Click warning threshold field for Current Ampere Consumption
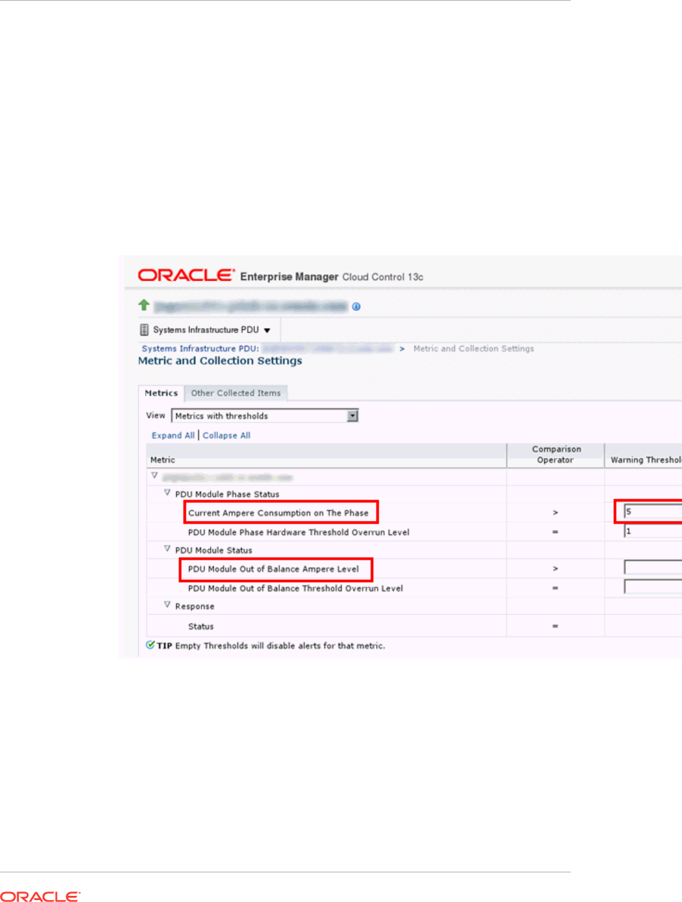The image size is (682, 902). (x=653, y=512)
